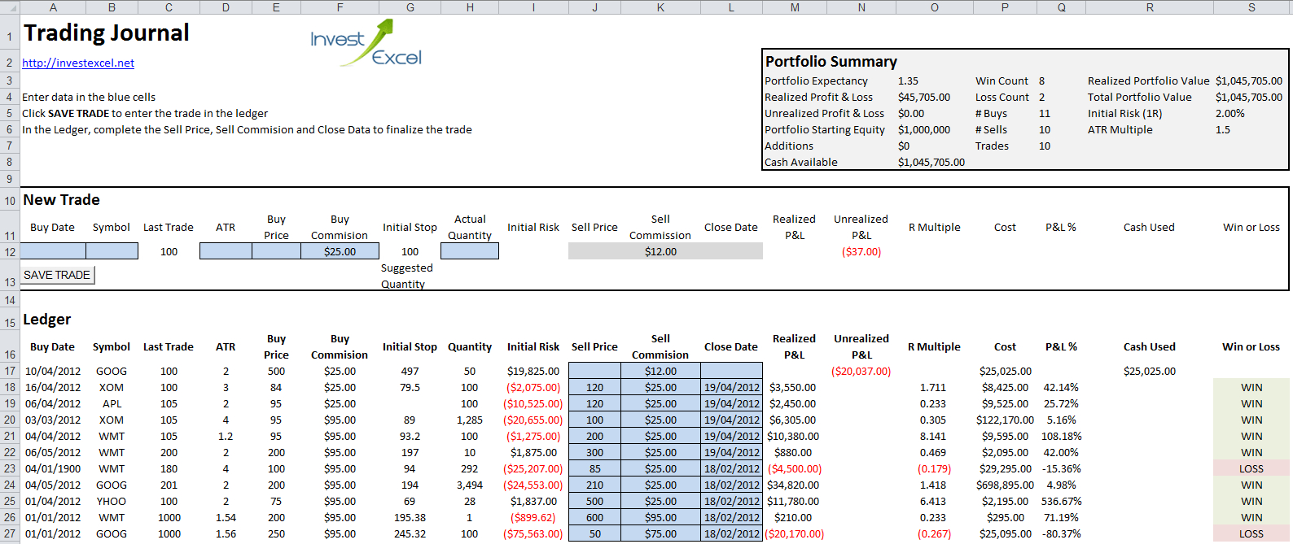The image size is (1293, 544).
Task: Select column header F
Action: click(x=340, y=7)
